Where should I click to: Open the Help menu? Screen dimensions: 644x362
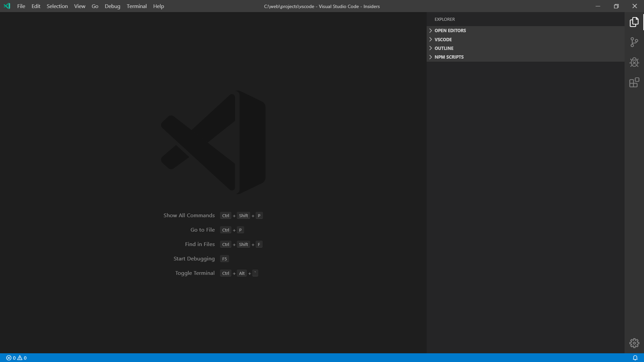[x=158, y=6]
